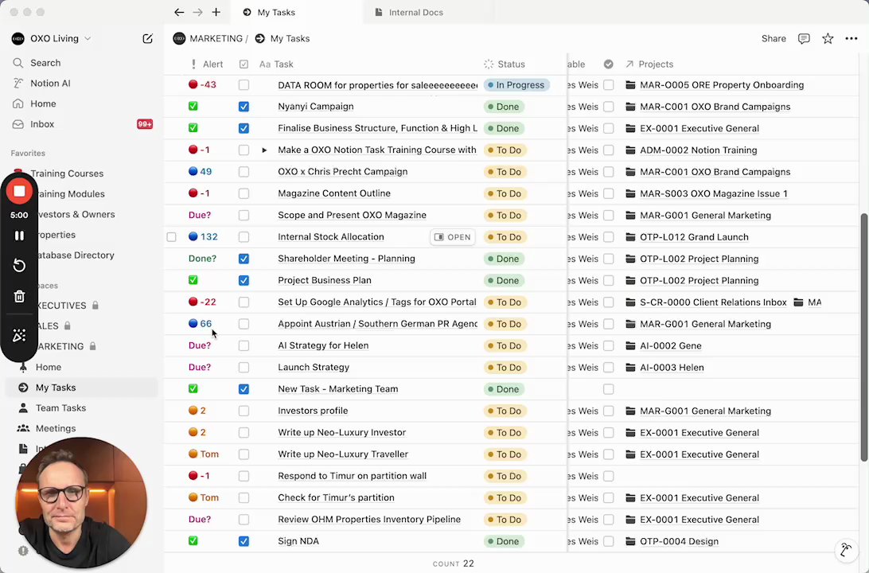
Task: Add a new tab with plus icon
Action: [216, 12]
